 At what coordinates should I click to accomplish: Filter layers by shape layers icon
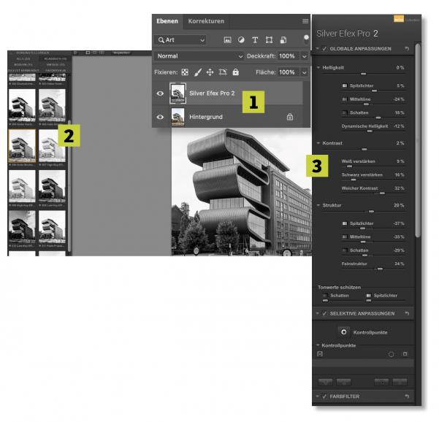point(269,40)
